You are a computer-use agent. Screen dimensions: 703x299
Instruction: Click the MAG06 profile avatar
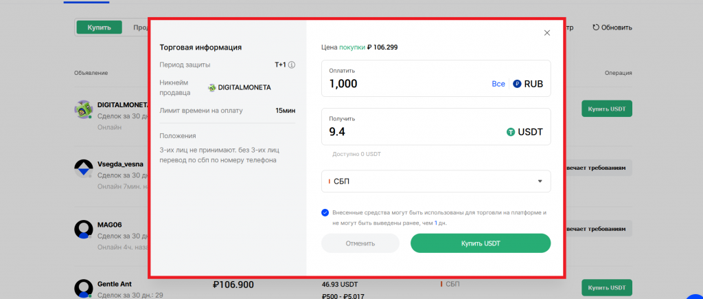click(x=83, y=229)
